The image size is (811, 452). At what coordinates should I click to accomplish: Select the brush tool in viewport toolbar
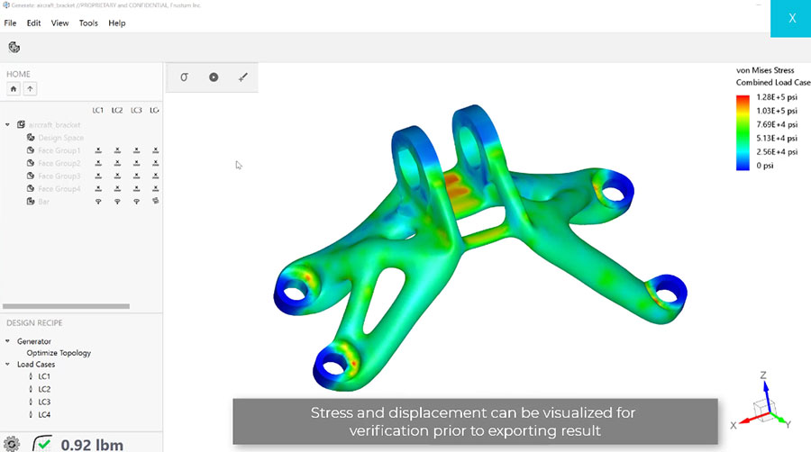click(242, 77)
